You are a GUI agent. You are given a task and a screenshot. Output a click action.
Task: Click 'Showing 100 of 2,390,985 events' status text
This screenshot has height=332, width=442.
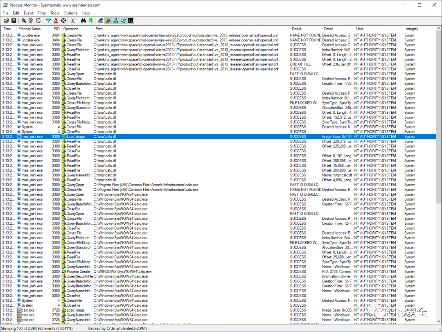click(37, 328)
